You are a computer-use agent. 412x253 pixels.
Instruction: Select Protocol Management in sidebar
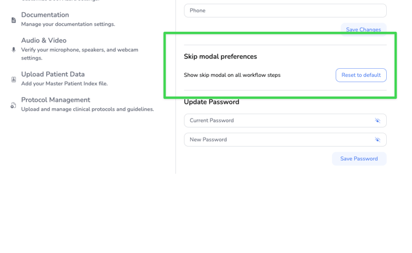pyautogui.click(x=55, y=100)
